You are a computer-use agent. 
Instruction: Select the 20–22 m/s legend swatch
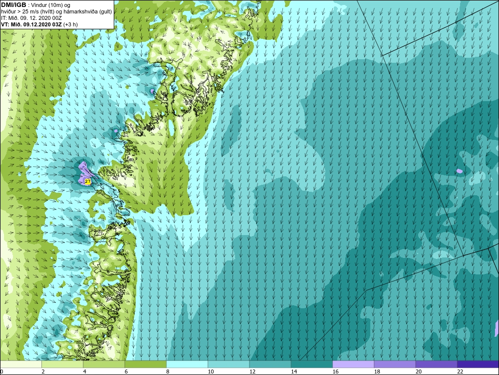pos(436,364)
